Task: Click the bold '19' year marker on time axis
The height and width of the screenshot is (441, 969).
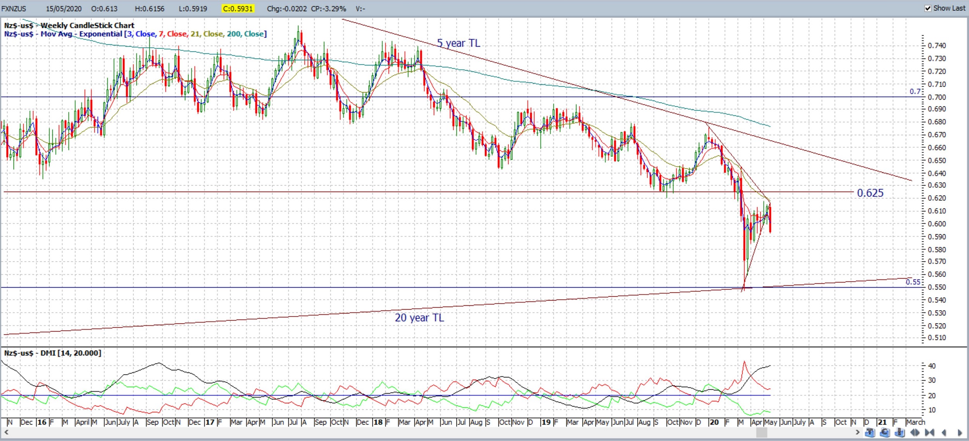Action: pos(546,422)
